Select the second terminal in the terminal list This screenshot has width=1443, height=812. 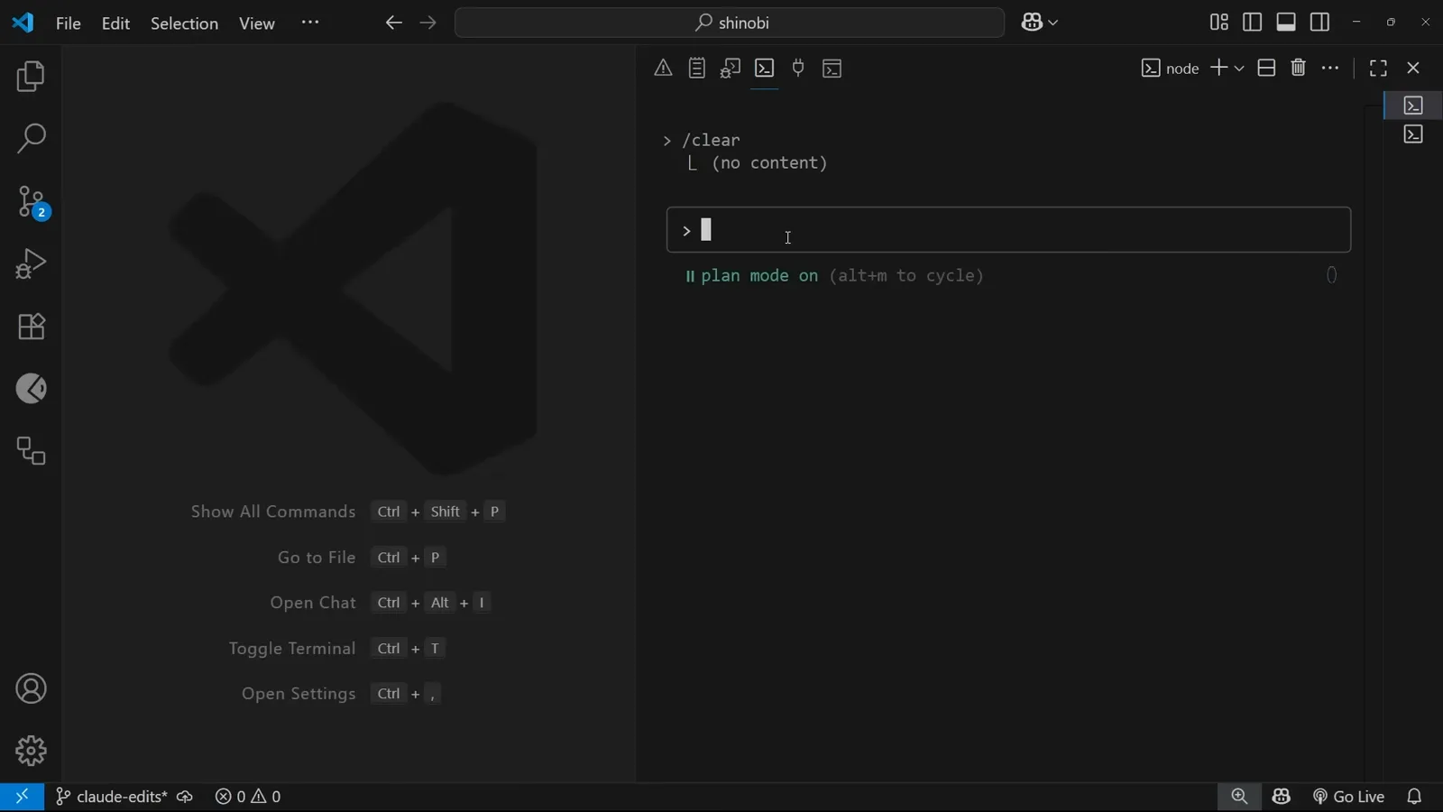(1413, 135)
